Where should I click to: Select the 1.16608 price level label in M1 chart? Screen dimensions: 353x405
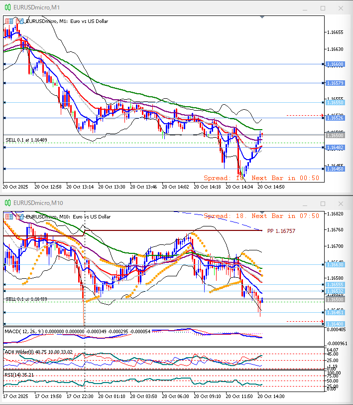334,64
